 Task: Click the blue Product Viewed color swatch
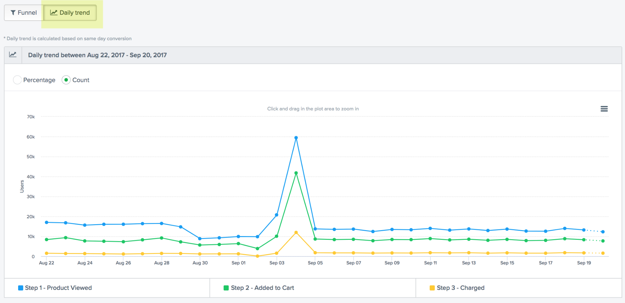point(21,288)
